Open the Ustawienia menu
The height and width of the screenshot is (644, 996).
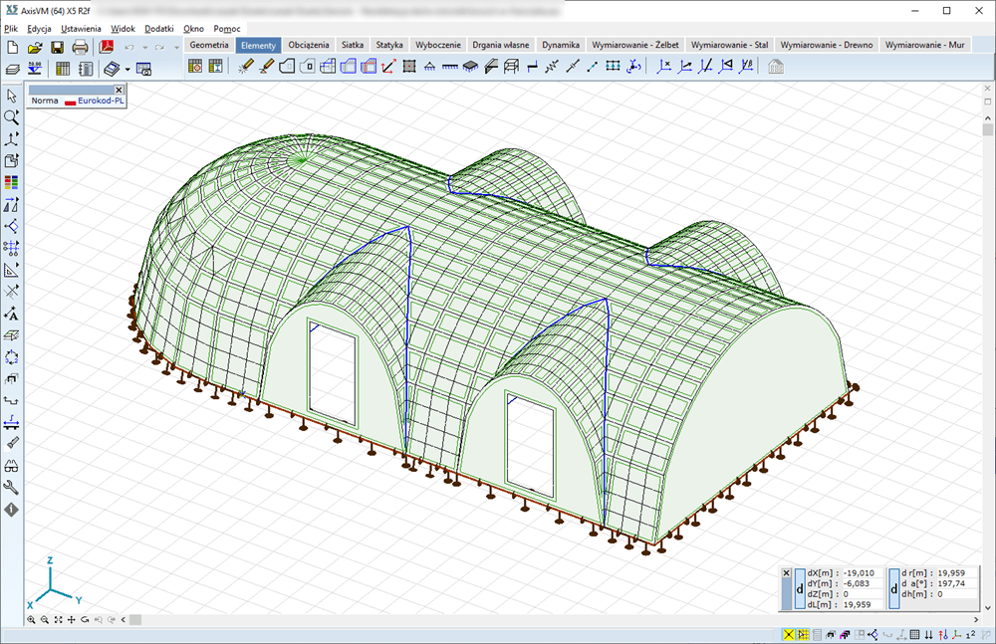point(81,29)
